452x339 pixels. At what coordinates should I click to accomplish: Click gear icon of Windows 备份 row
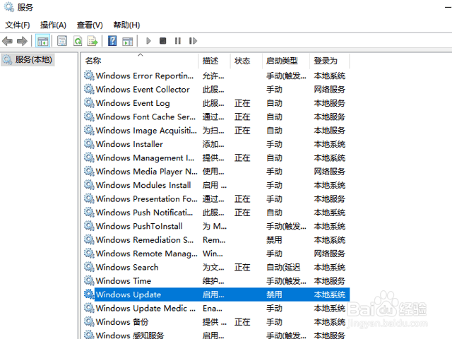pos(89,322)
